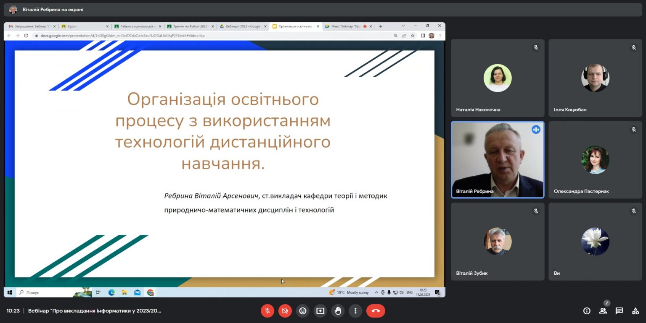Click the present screen icon
The height and width of the screenshot is (323, 646).
pyautogui.click(x=320, y=311)
